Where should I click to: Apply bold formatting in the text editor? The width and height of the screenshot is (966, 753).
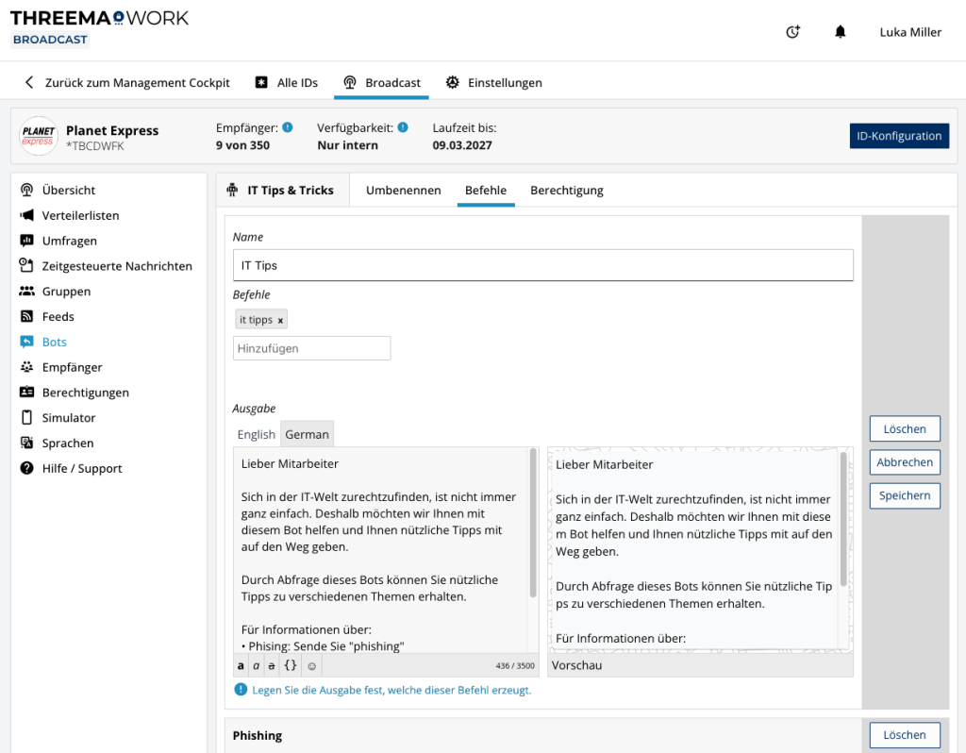coord(241,665)
